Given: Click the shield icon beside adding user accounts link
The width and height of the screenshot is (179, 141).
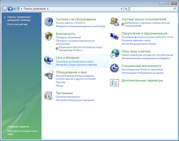Looking at the screenshot, I should click(x=123, y=24).
